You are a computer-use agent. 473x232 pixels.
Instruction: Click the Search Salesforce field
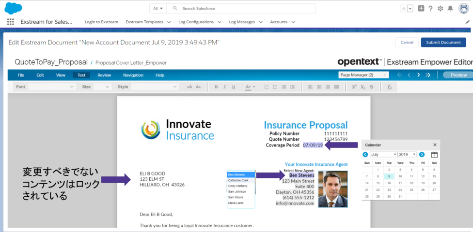point(241,8)
